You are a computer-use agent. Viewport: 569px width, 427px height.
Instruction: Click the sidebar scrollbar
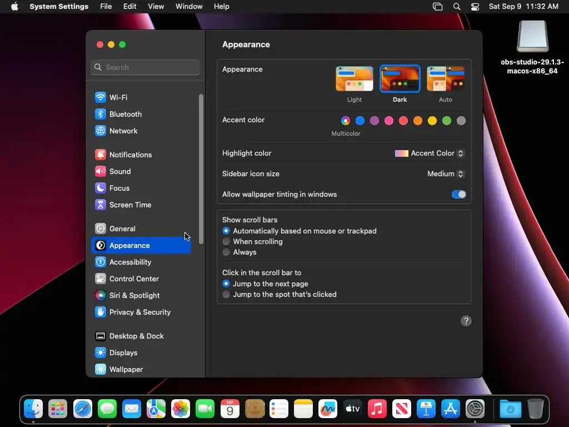[201, 169]
